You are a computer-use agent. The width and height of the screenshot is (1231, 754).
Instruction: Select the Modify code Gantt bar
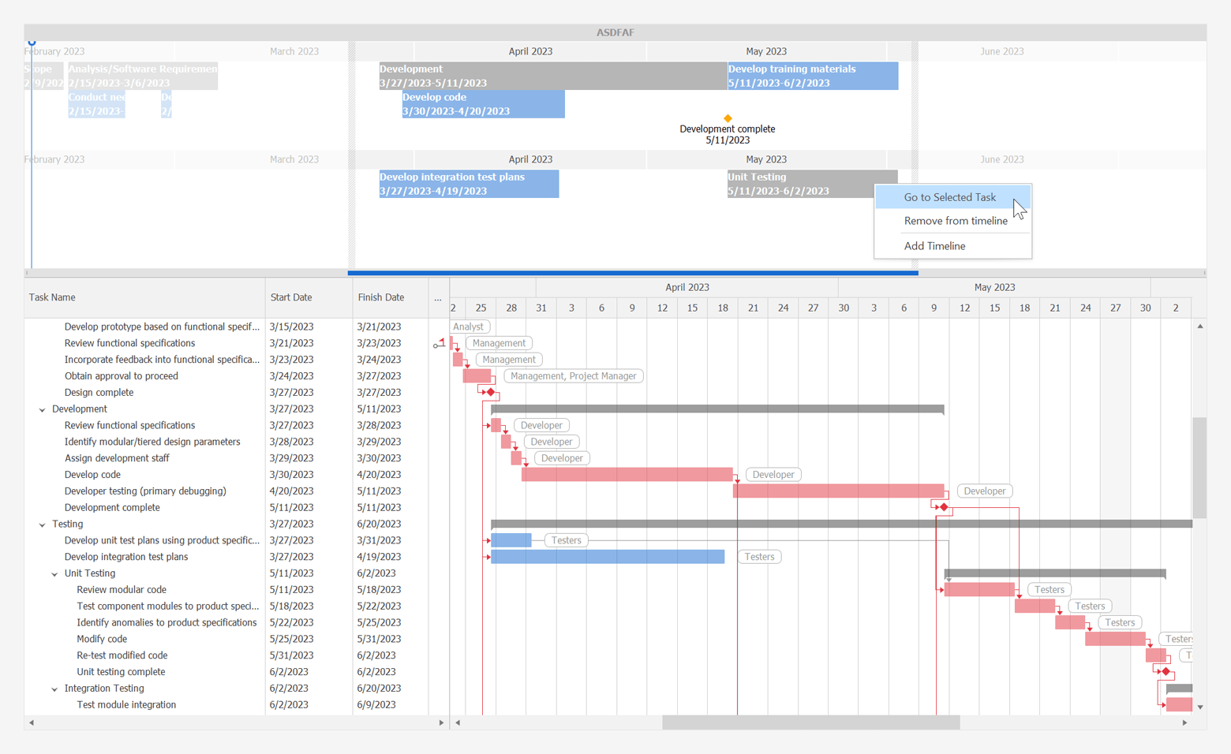point(1115,639)
